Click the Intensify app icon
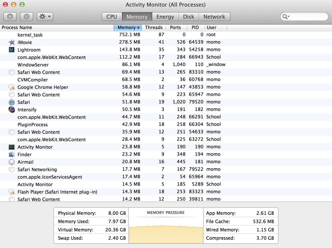 [x=12, y=110]
